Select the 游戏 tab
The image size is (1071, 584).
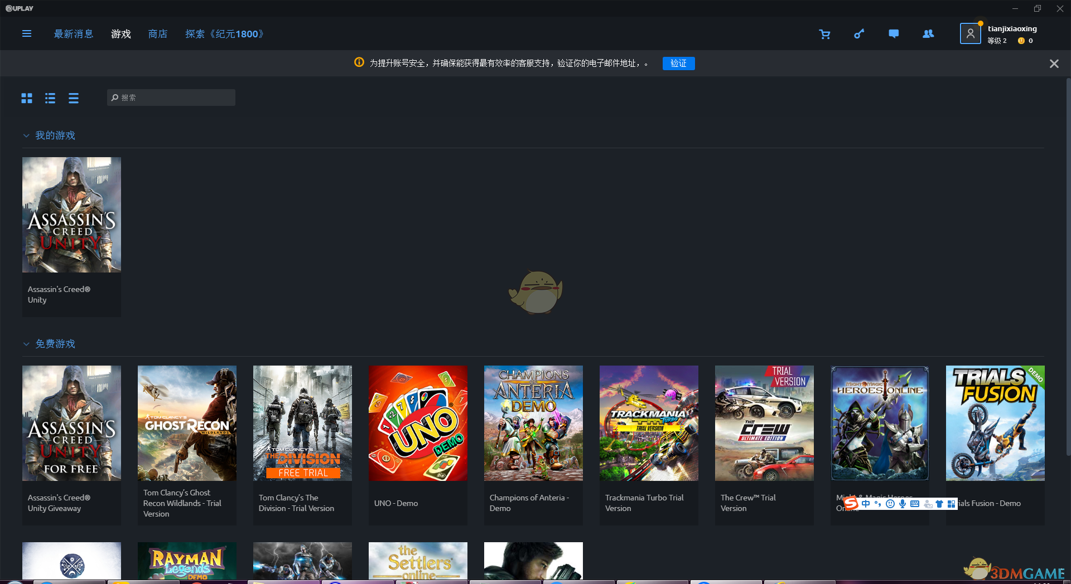tap(121, 34)
